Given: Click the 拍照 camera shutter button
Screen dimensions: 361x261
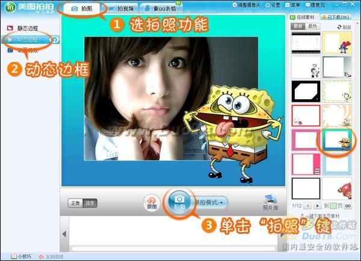Looking at the screenshot, I should (179, 202).
